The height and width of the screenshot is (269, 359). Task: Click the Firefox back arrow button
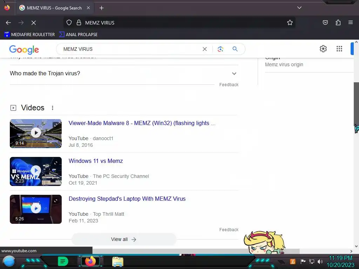pyautogui.click(x=8, y=23)
